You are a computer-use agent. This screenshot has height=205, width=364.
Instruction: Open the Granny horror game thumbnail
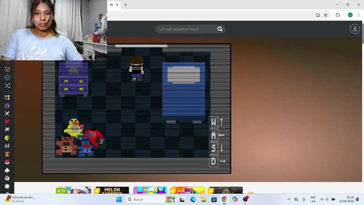(226, 190)
